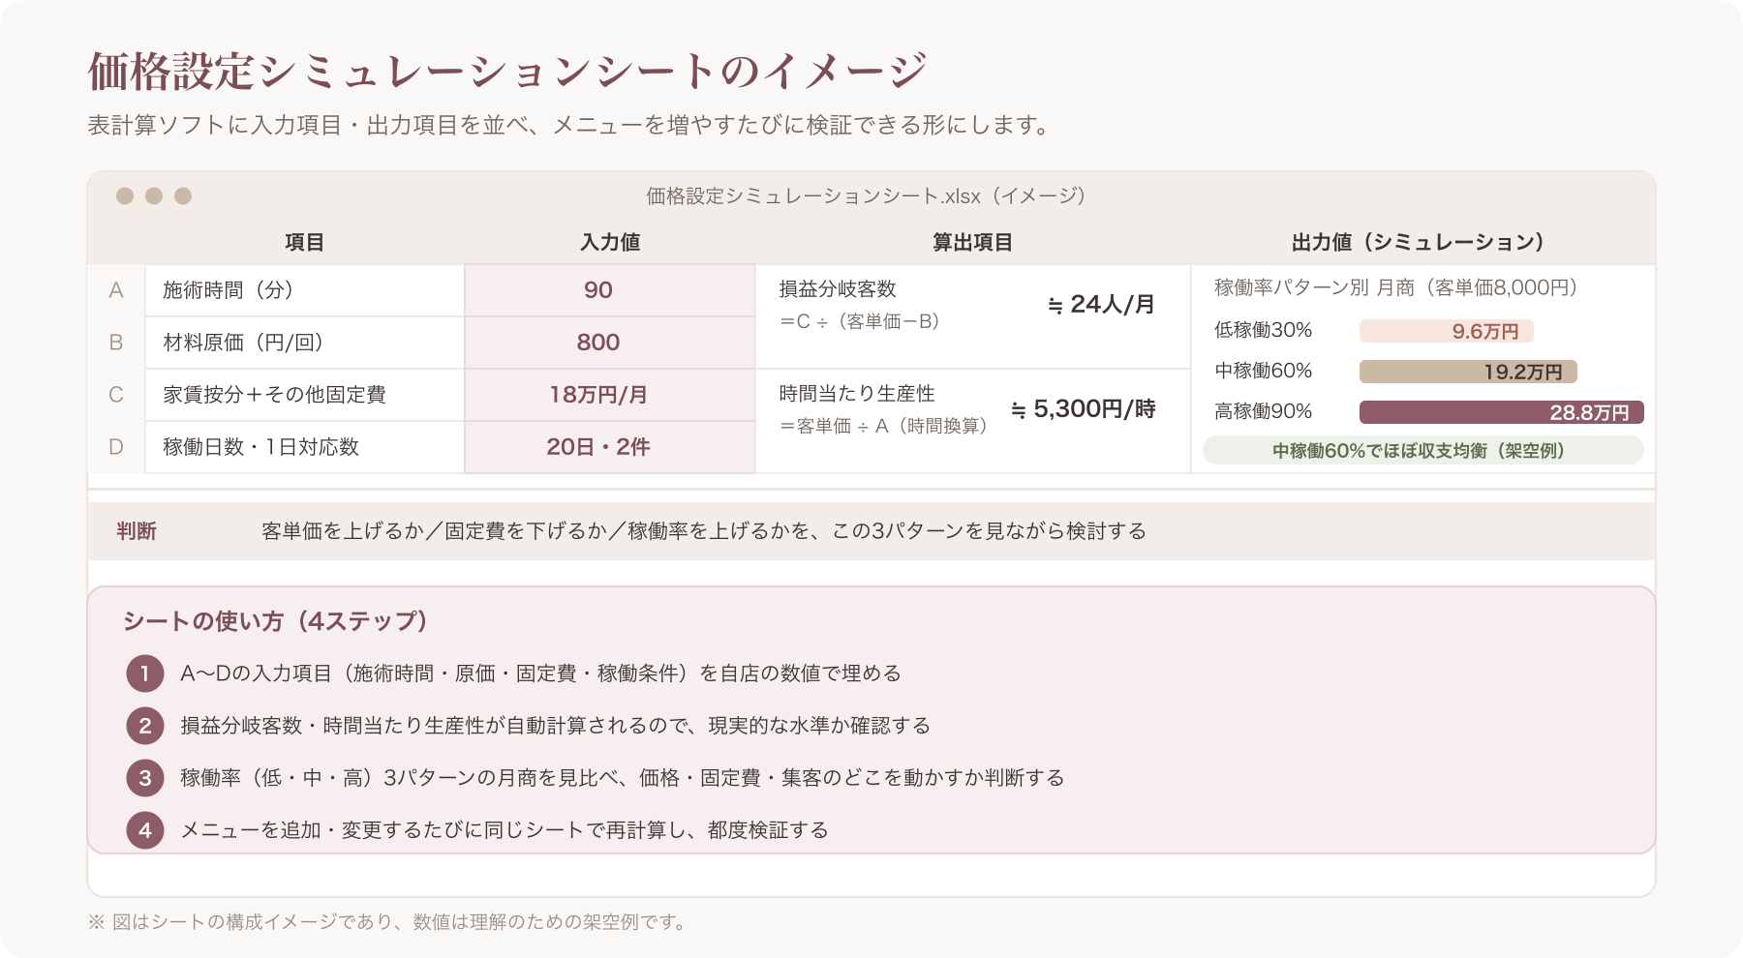The image size is (1743, 958).
Task: Click the 客単価を上げるか judgment text
Action: click(x=704, y=531)
